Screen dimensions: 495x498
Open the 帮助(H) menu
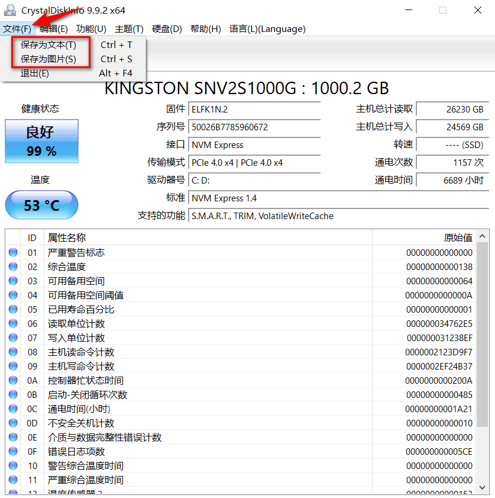click(x=205, y=29)
